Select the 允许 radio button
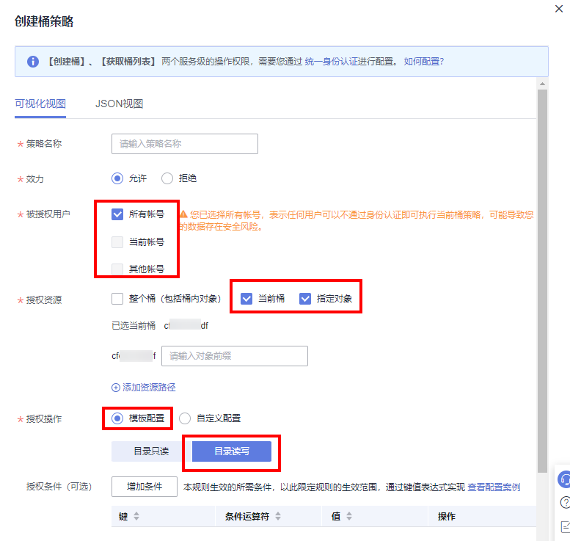 117,178
